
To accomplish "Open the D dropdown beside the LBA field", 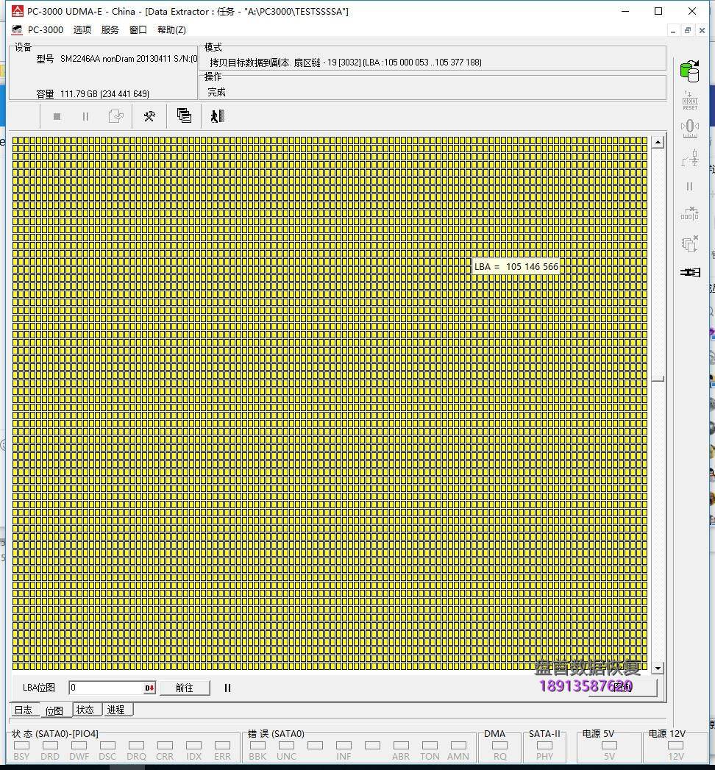I will pyautogui.click(x=149, y=688).
